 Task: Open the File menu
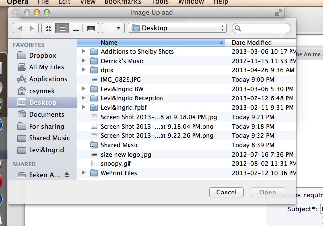43,2
